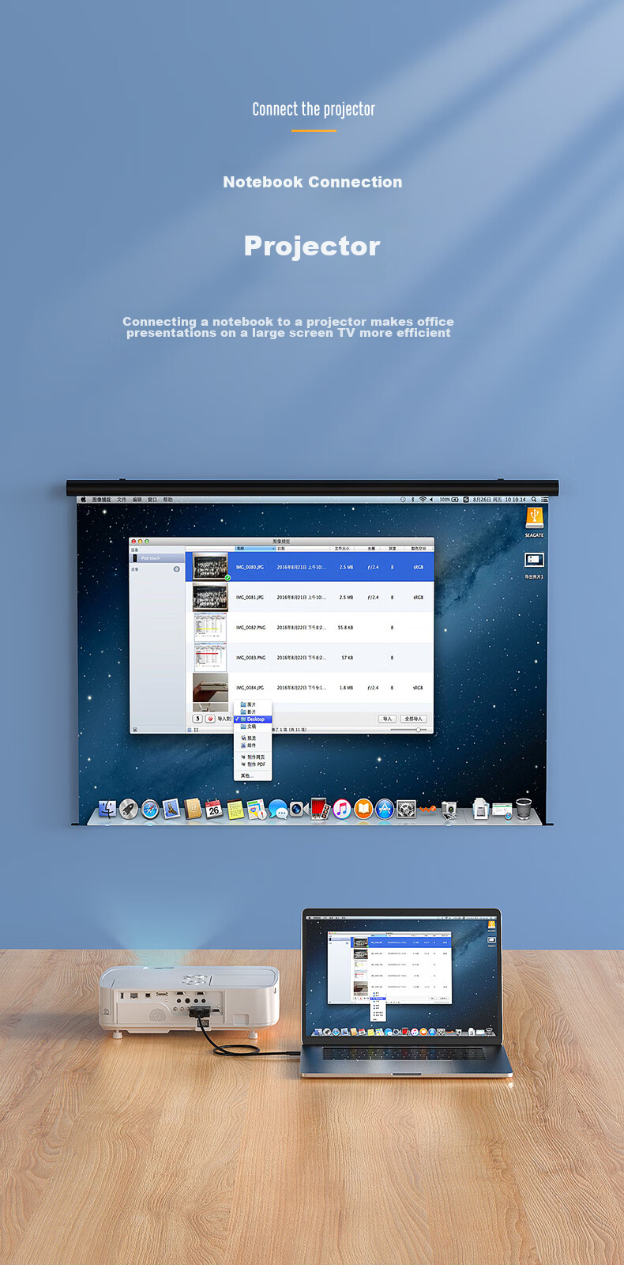This screenshot has height=1265, width=624.
Task: Open Photo Booth icon in the projected dock
Action: point(320,809)
